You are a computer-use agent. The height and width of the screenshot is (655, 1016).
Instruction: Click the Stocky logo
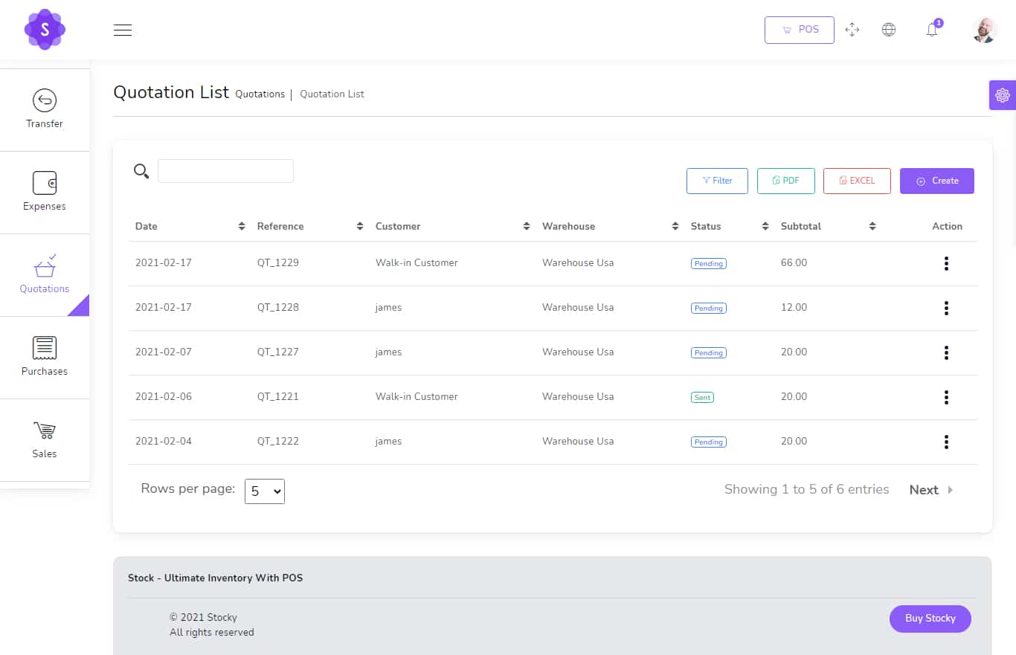click(45, 30)
